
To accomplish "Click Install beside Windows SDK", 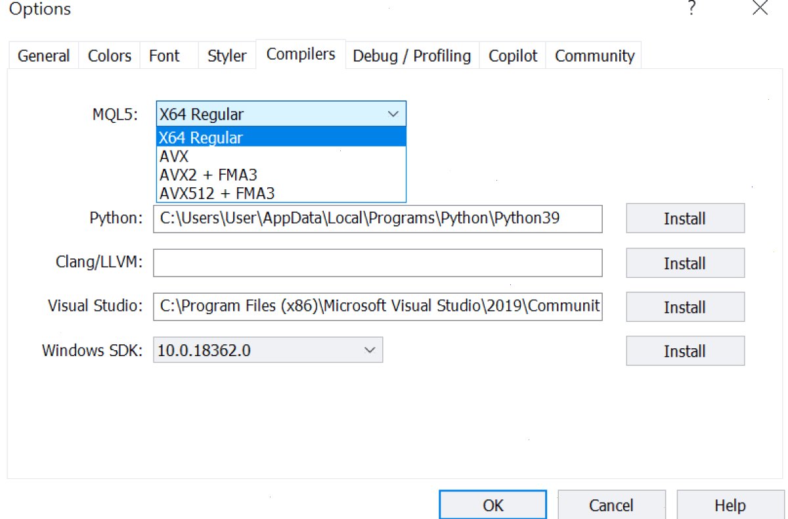I will click(685, 351).
